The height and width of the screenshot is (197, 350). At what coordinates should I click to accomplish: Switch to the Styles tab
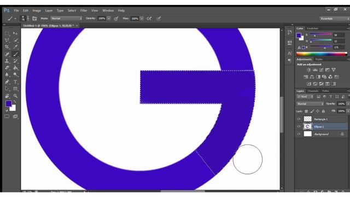319,59
